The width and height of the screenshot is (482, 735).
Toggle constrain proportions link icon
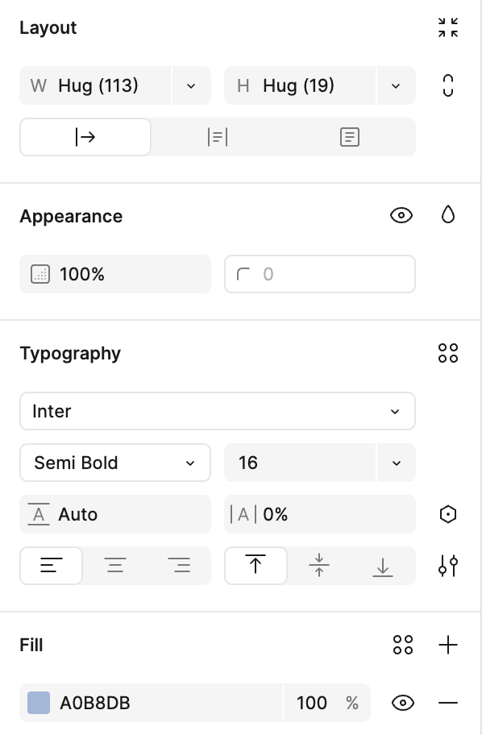[x=448, y=85]
